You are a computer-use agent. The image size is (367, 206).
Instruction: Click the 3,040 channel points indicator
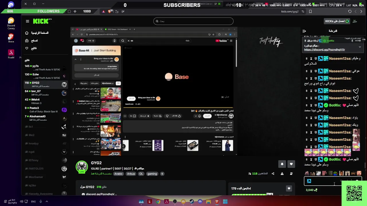(312, 190)
